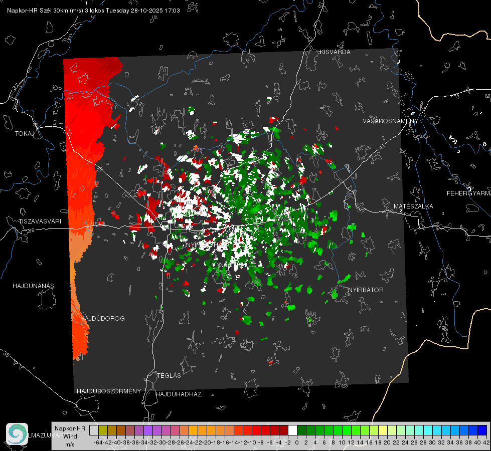This screenshot has height=451, width=491.
Task: Pick the yellow swatch between 18 and 20
Action: point(383,430)
